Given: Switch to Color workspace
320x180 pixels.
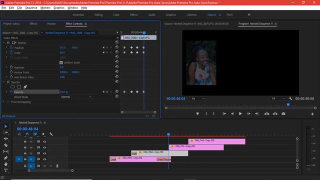Looking at the screenshot, I should tap(116, 14).
